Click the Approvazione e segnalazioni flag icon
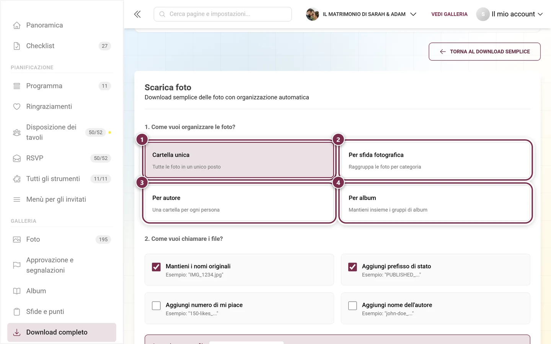Screen dimensions: 551x344 [17, 265]
